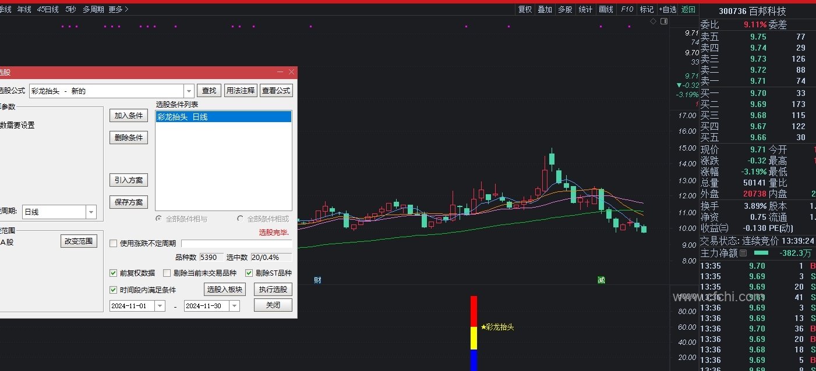Switch to 多周期 tab
The image size is (816, 371).
pos(93,9)
